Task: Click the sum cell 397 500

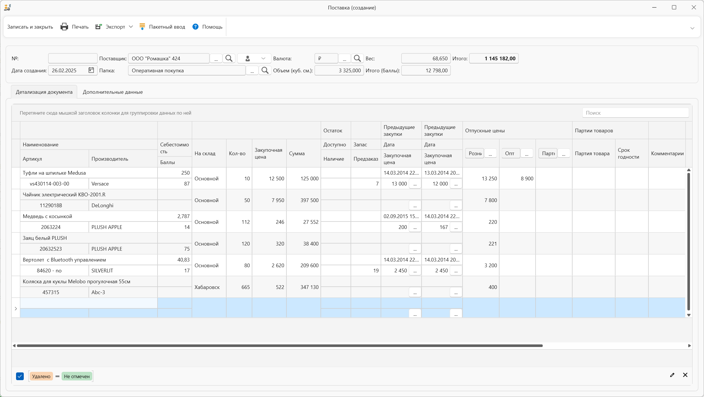Action: (304, 200)
